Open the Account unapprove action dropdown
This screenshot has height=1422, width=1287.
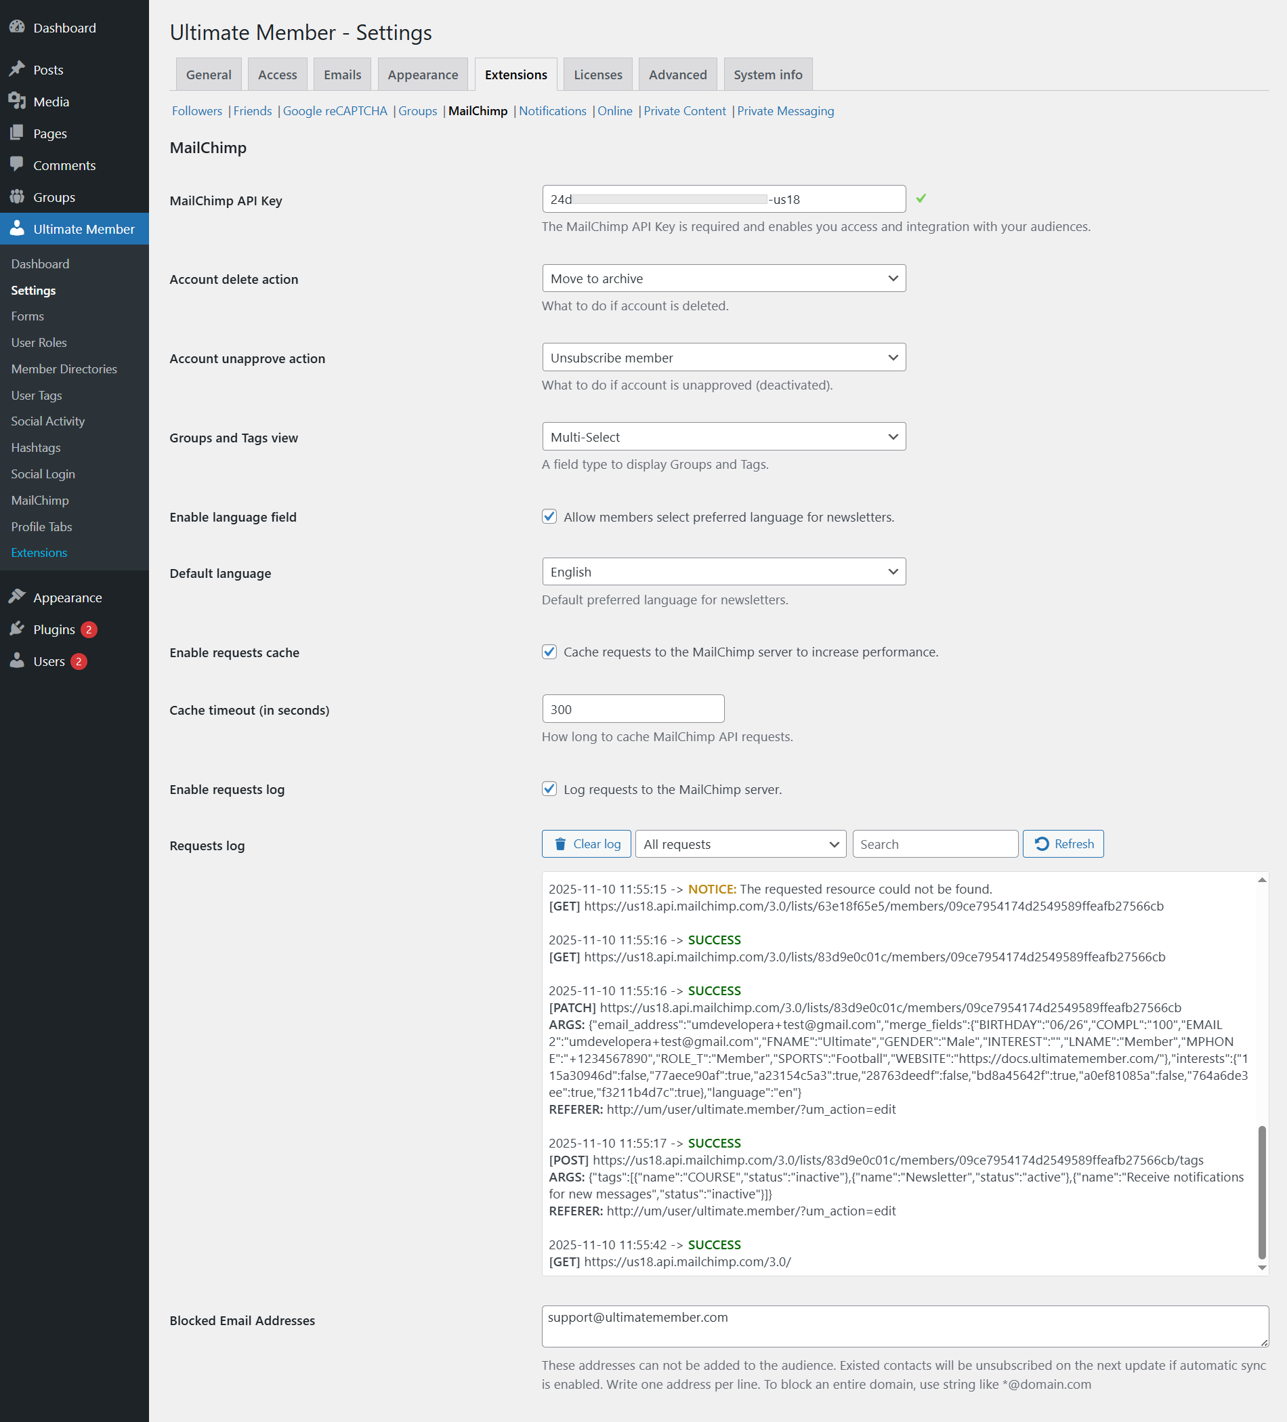[x=723, y=358]
